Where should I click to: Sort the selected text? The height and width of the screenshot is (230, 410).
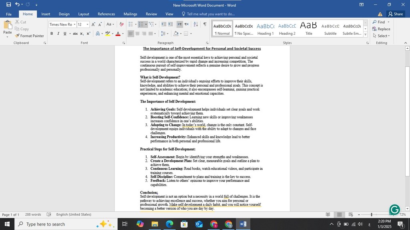tap(195, 24)
